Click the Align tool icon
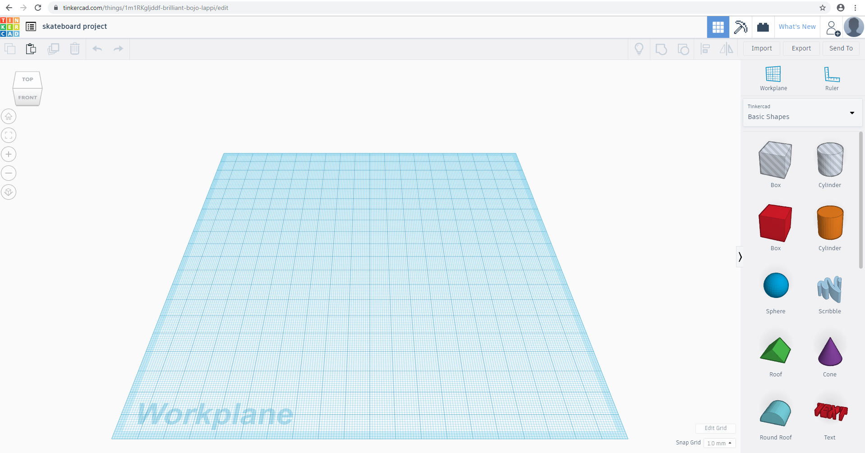 coord(705,49)
